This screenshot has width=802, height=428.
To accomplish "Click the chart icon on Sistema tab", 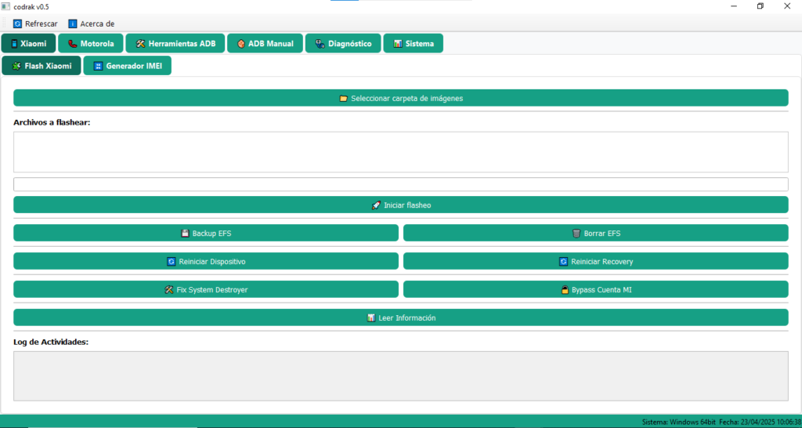I will [398, 44].
